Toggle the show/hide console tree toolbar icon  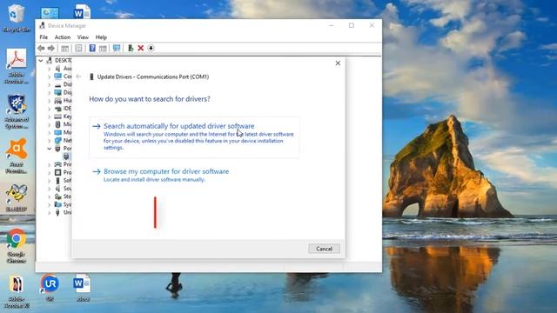tap(65, 48)
